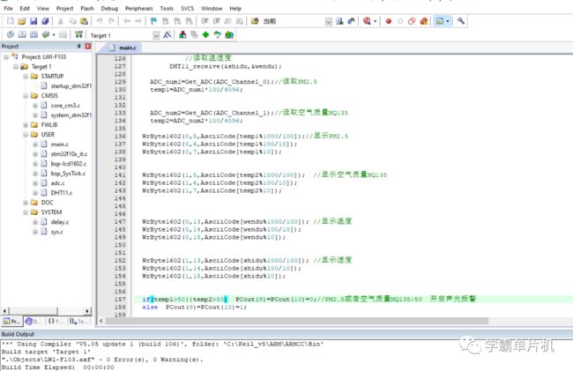Screen dimensions: 573x371
Task: Select bsp-lcd1602.c in project tree
Action: pos(69,164)
